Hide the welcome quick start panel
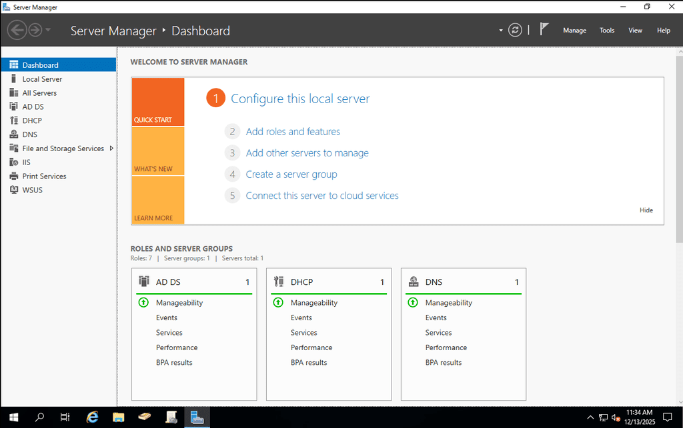Viewport: 683px width, 428px height. [646, 210]
